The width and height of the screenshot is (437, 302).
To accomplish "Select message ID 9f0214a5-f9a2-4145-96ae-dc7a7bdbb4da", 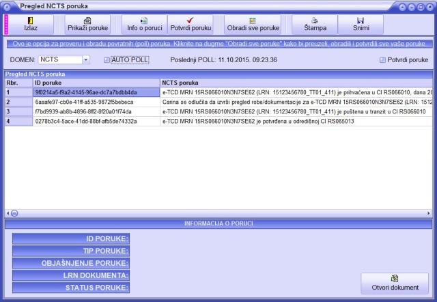I will [96, 92].
